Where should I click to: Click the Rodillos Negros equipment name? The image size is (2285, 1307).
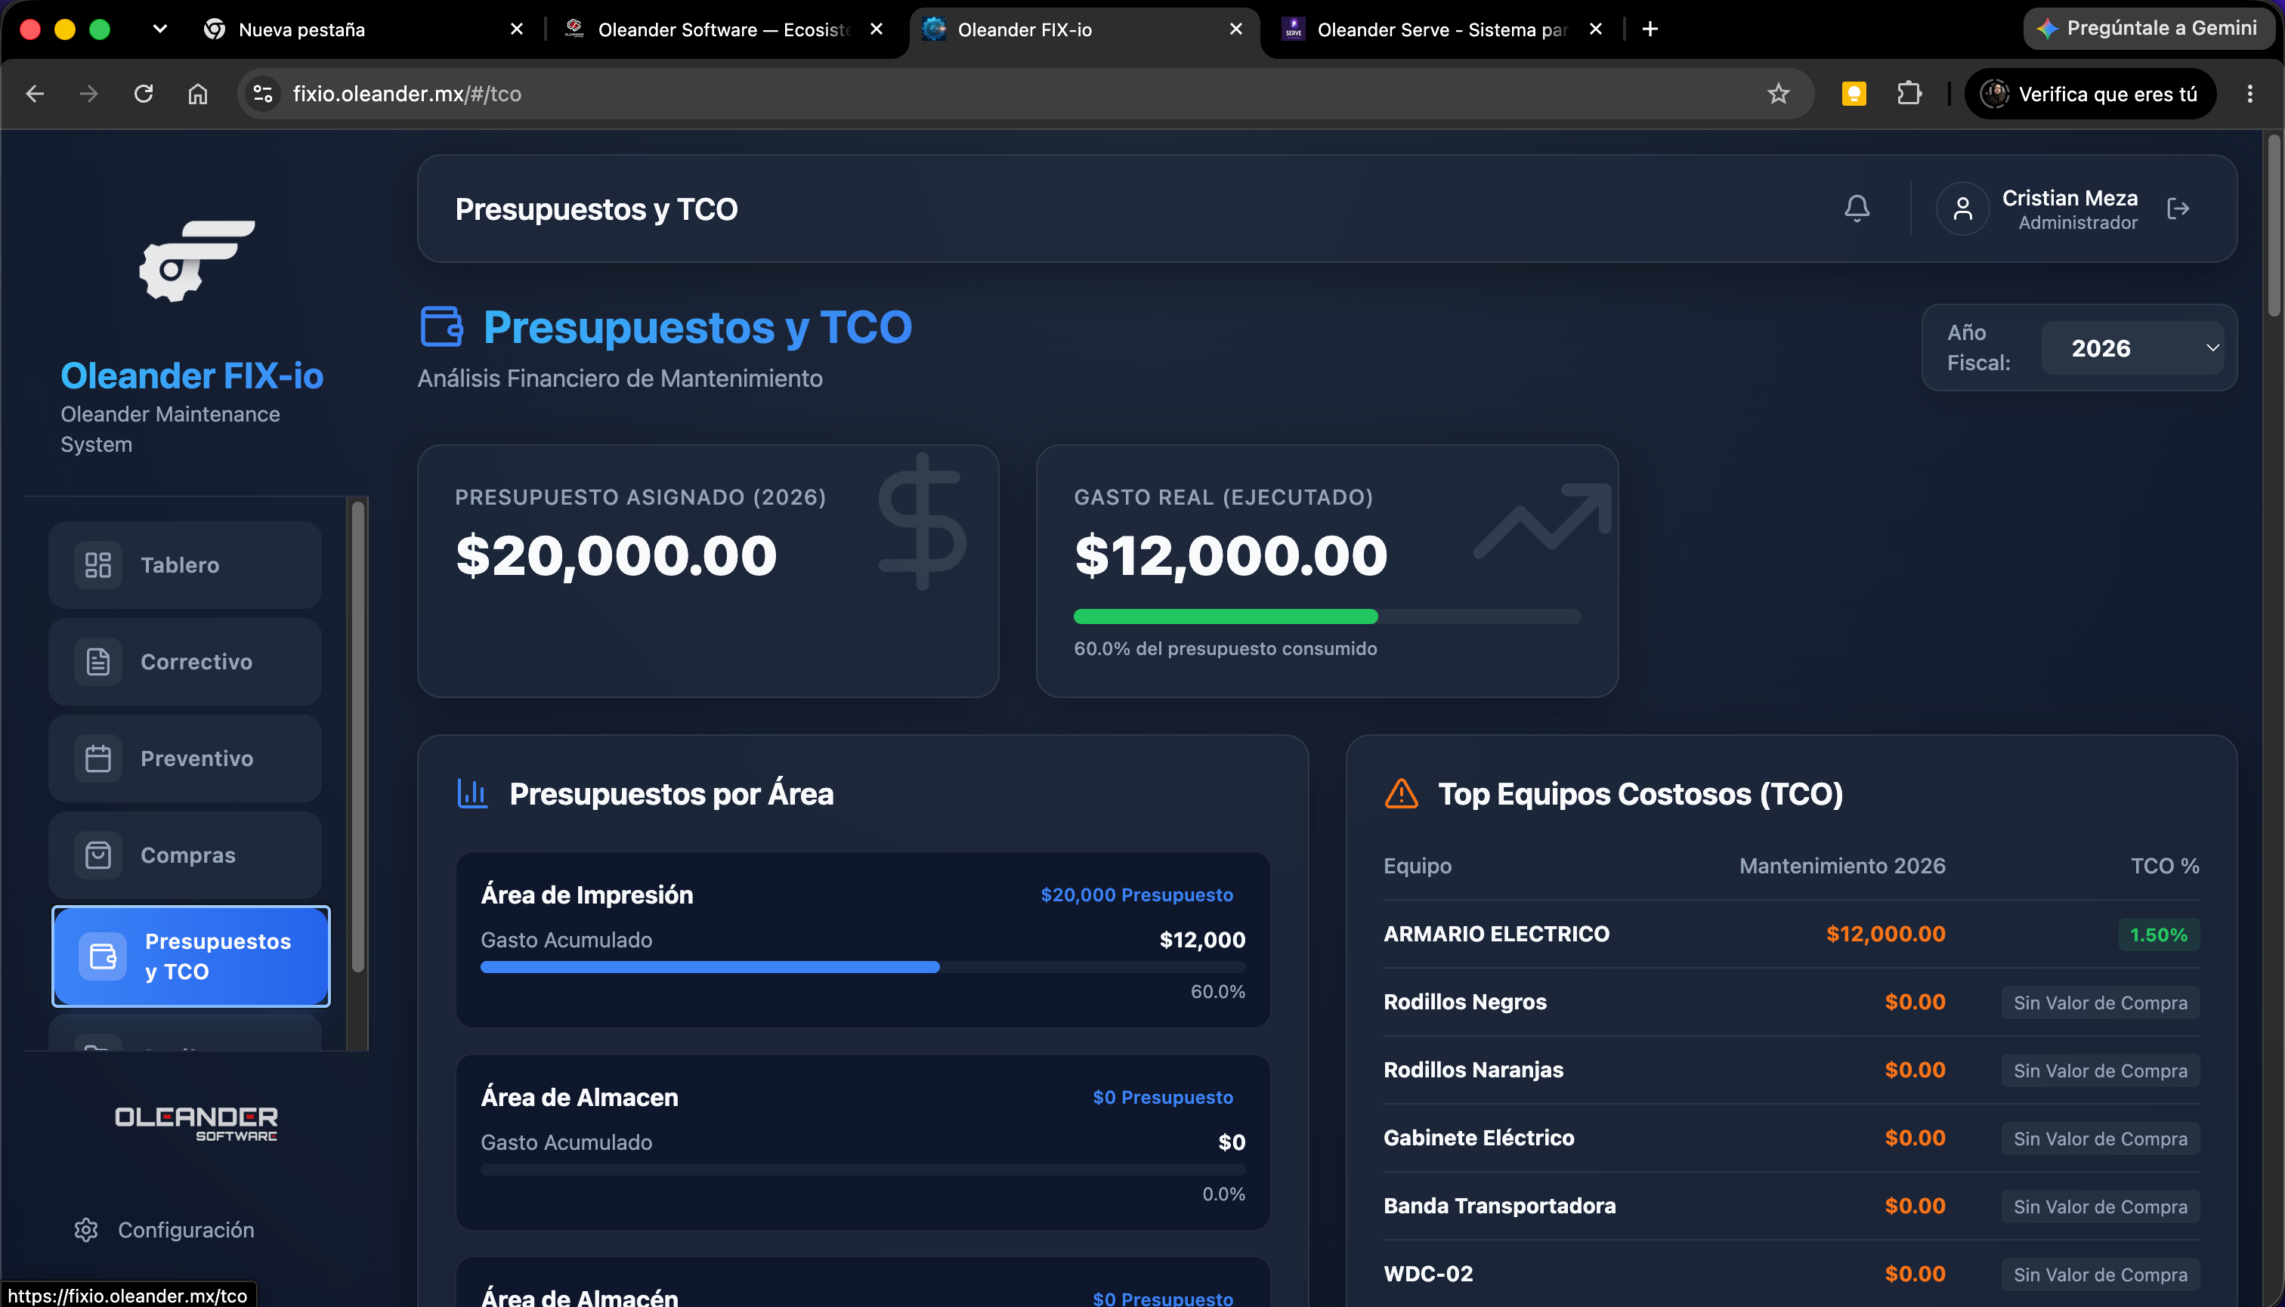1464,1002
